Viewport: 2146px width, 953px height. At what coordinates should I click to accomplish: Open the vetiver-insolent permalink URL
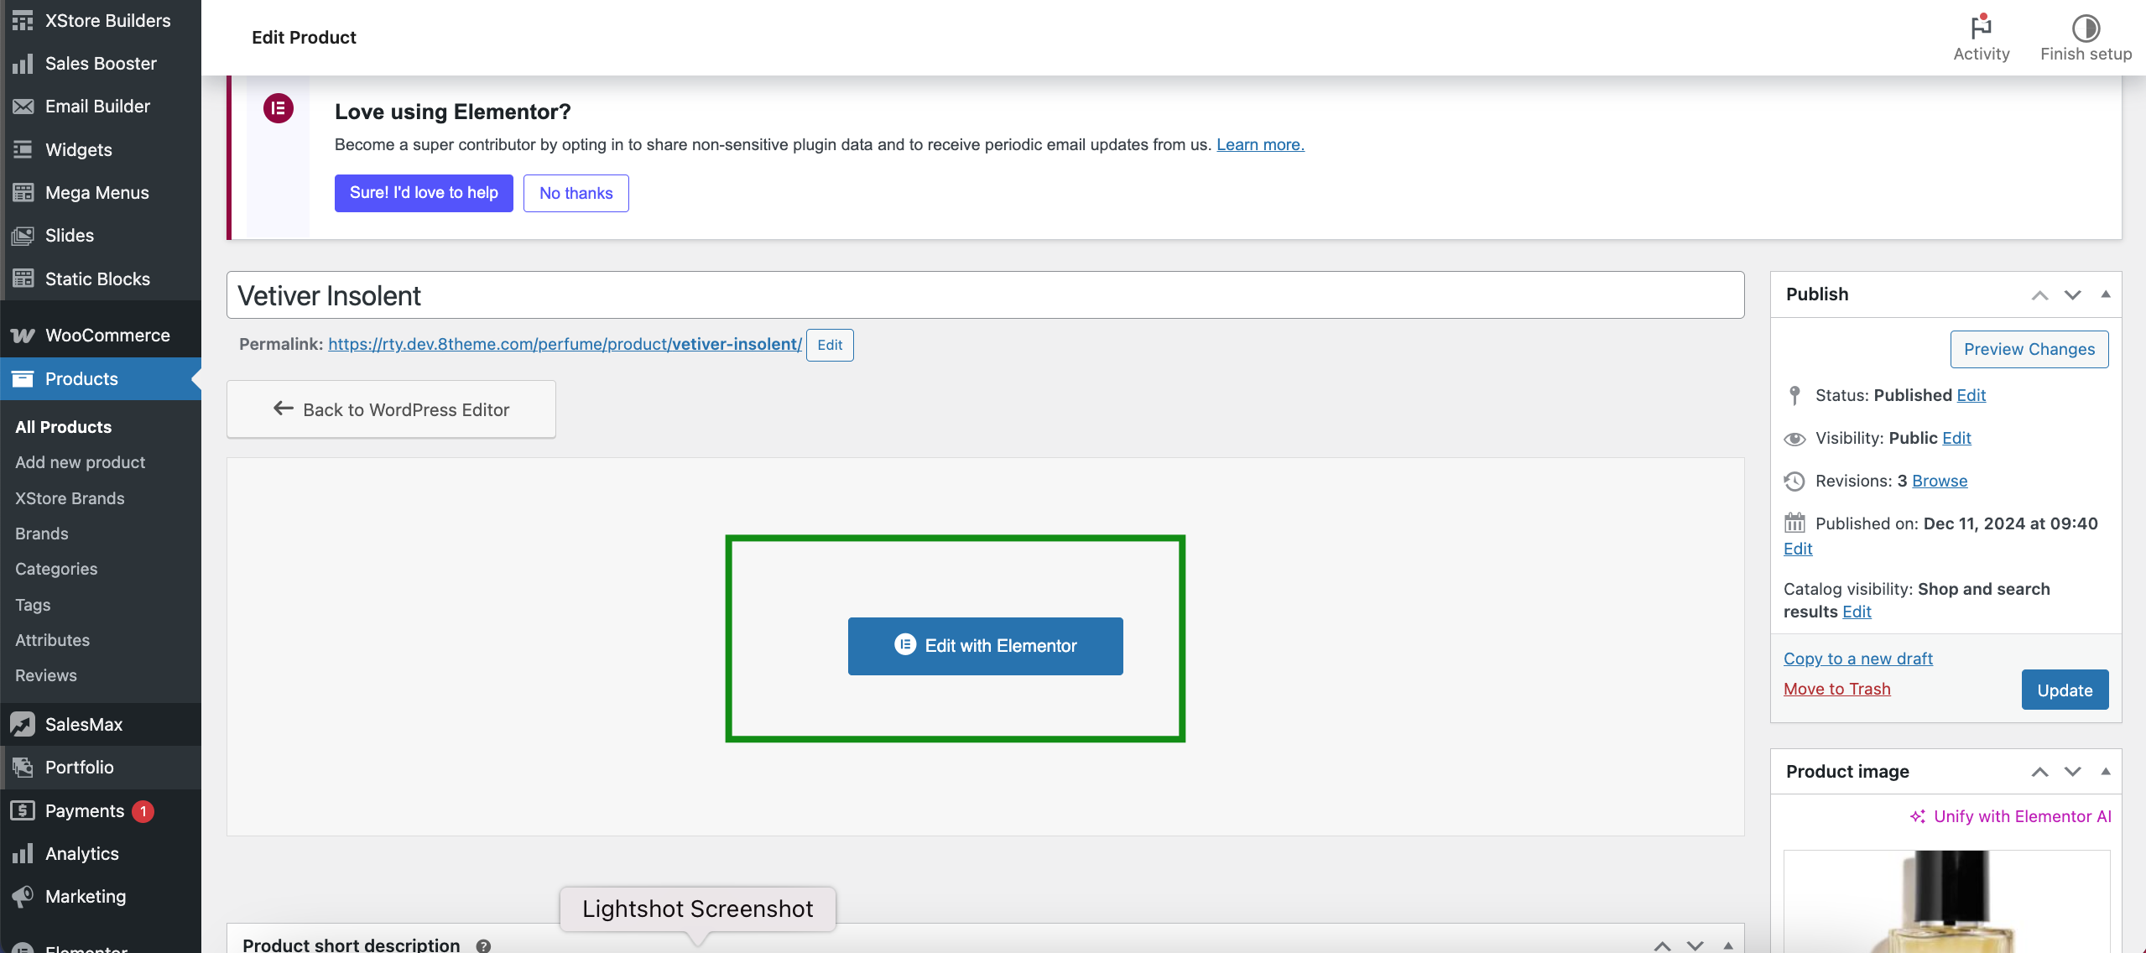pos(565,344)
